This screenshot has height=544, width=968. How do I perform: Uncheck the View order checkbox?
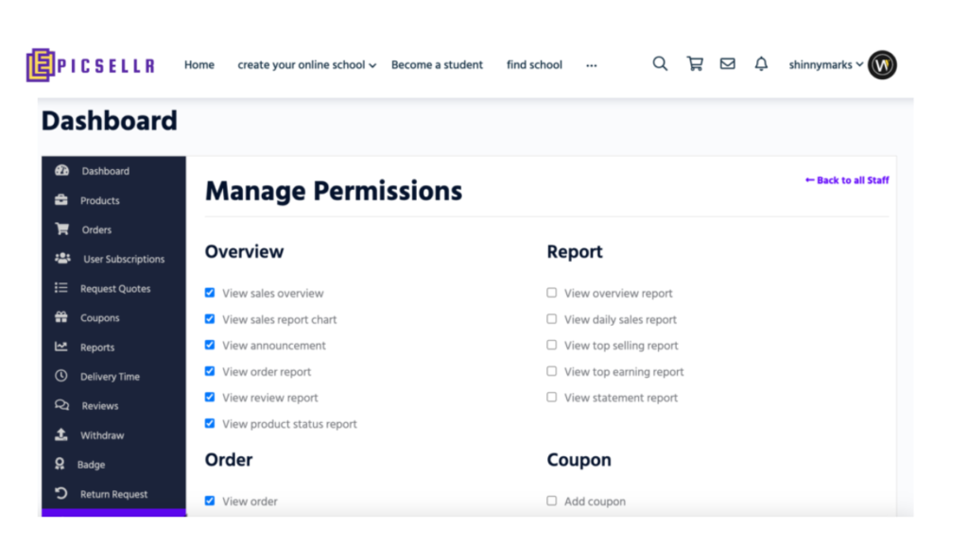click(x=210, y=501)
